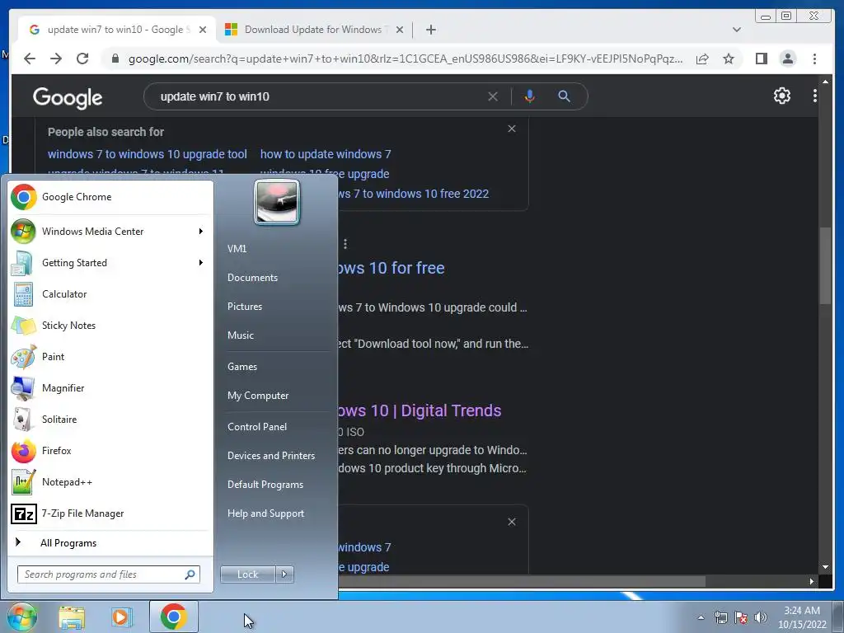Open windows 7 to windows 10 upgrade tool link
Image resolution: width=844 pixels, height=633 pixels.
[x=147, y=154]
